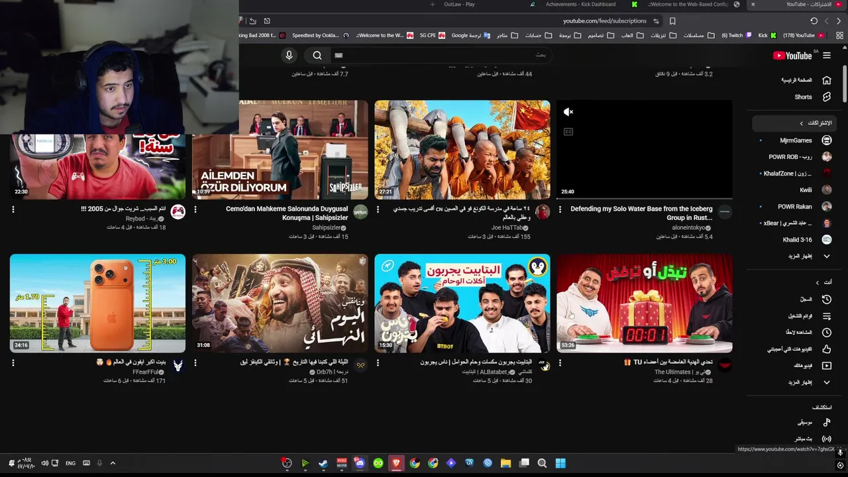
Task: Open Liked videos in sidebar
Action: point(805,349)
